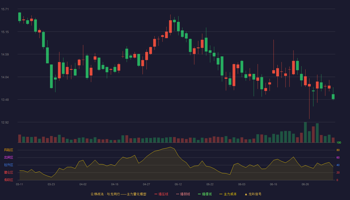This screenshot has height=200, width=350.
Task: Click the 拉升区 zone label
Action: tap(8, 165)
